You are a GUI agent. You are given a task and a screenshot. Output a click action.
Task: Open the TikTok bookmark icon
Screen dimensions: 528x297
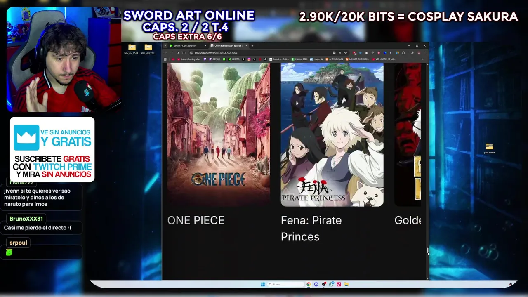coord(243,59)
